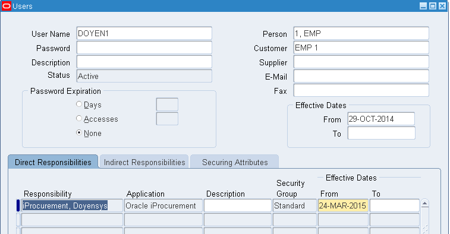This screenshot has width=450, height=234.
Task: Maximize the Users window
Action: pyautogui.click(x=433, y=6)
